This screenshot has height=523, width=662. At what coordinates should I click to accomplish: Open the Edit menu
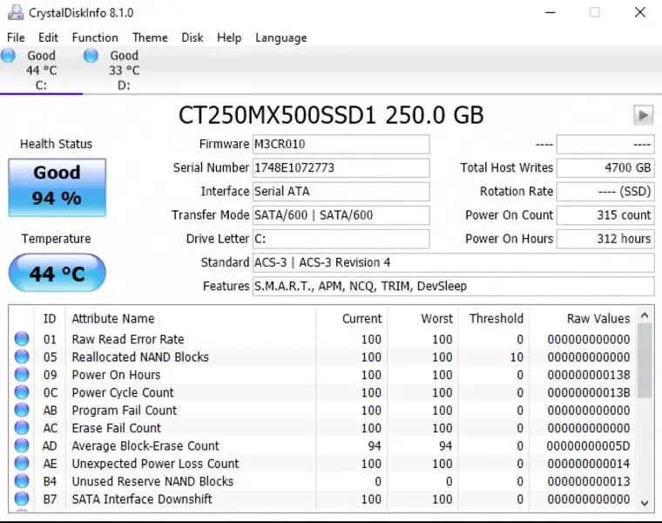point(48,37)
